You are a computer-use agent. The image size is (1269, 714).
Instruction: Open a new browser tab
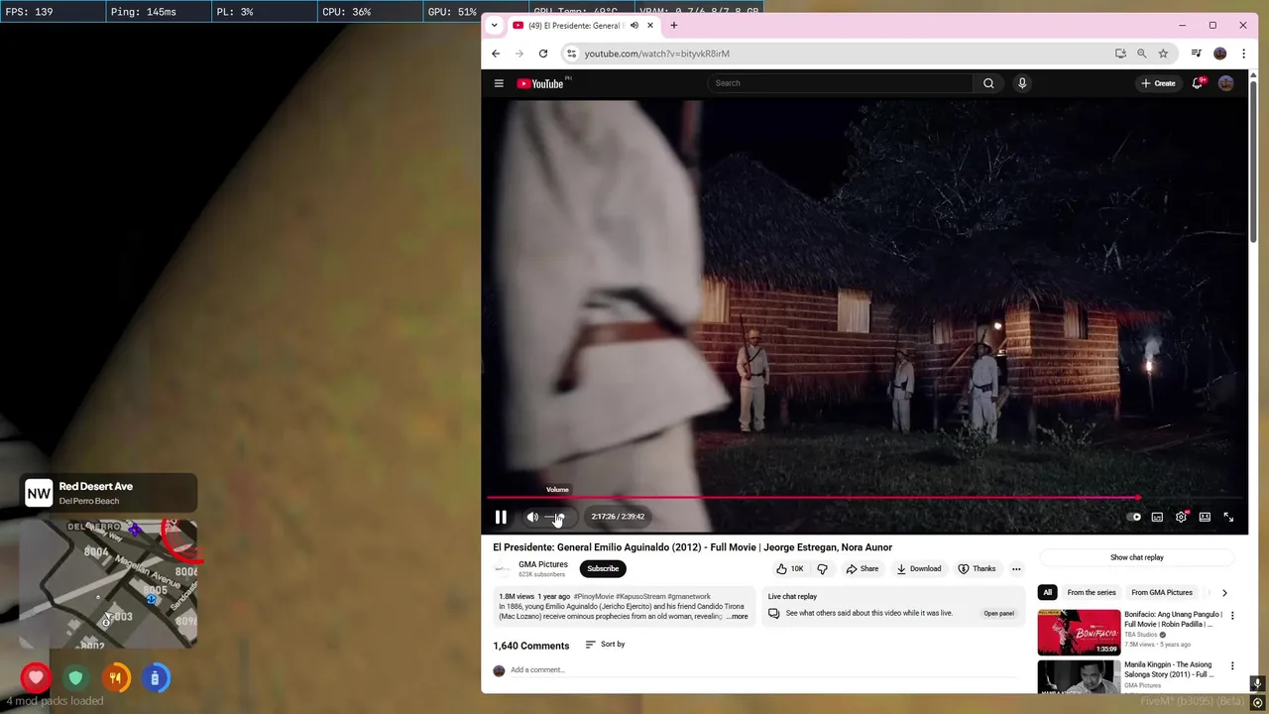674,25
